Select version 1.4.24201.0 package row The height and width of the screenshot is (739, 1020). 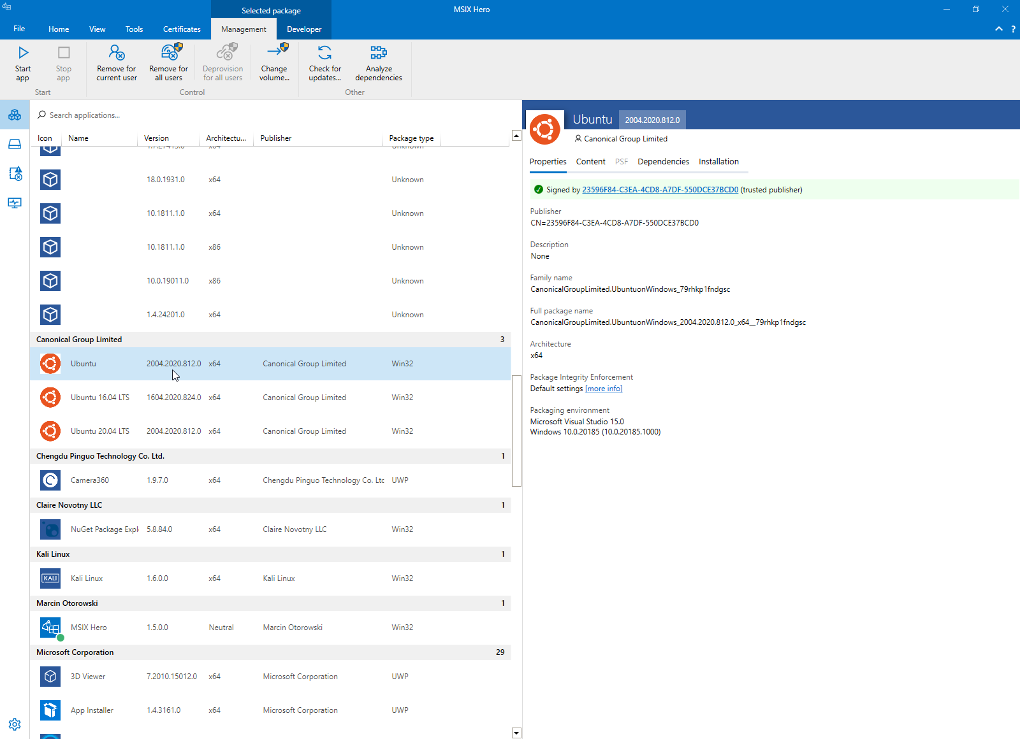[x=270, y=315]
